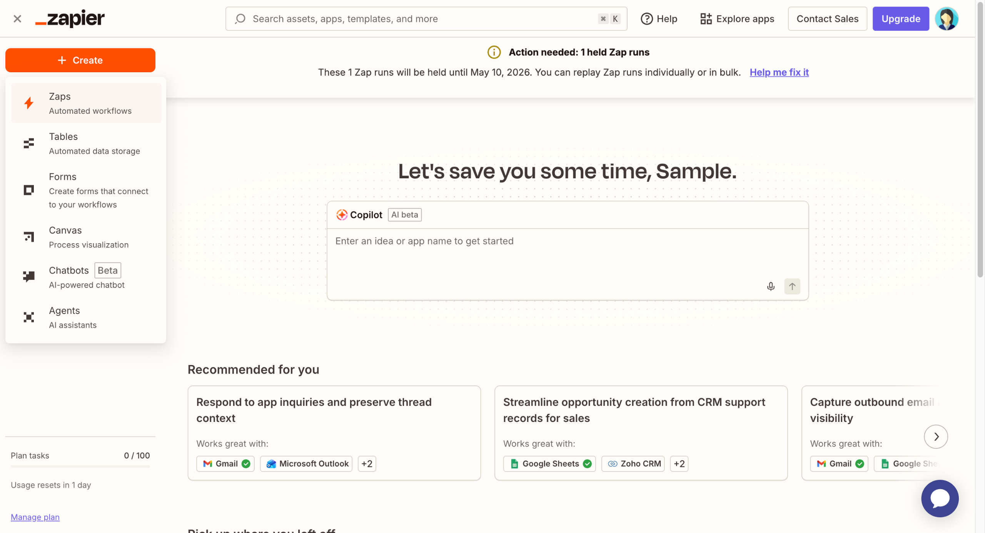Image resolution: width=985 pixels, height=533 pixels.
Task: Click the Zaps lightning bolt icon
Action: click(x=29, y=103)
